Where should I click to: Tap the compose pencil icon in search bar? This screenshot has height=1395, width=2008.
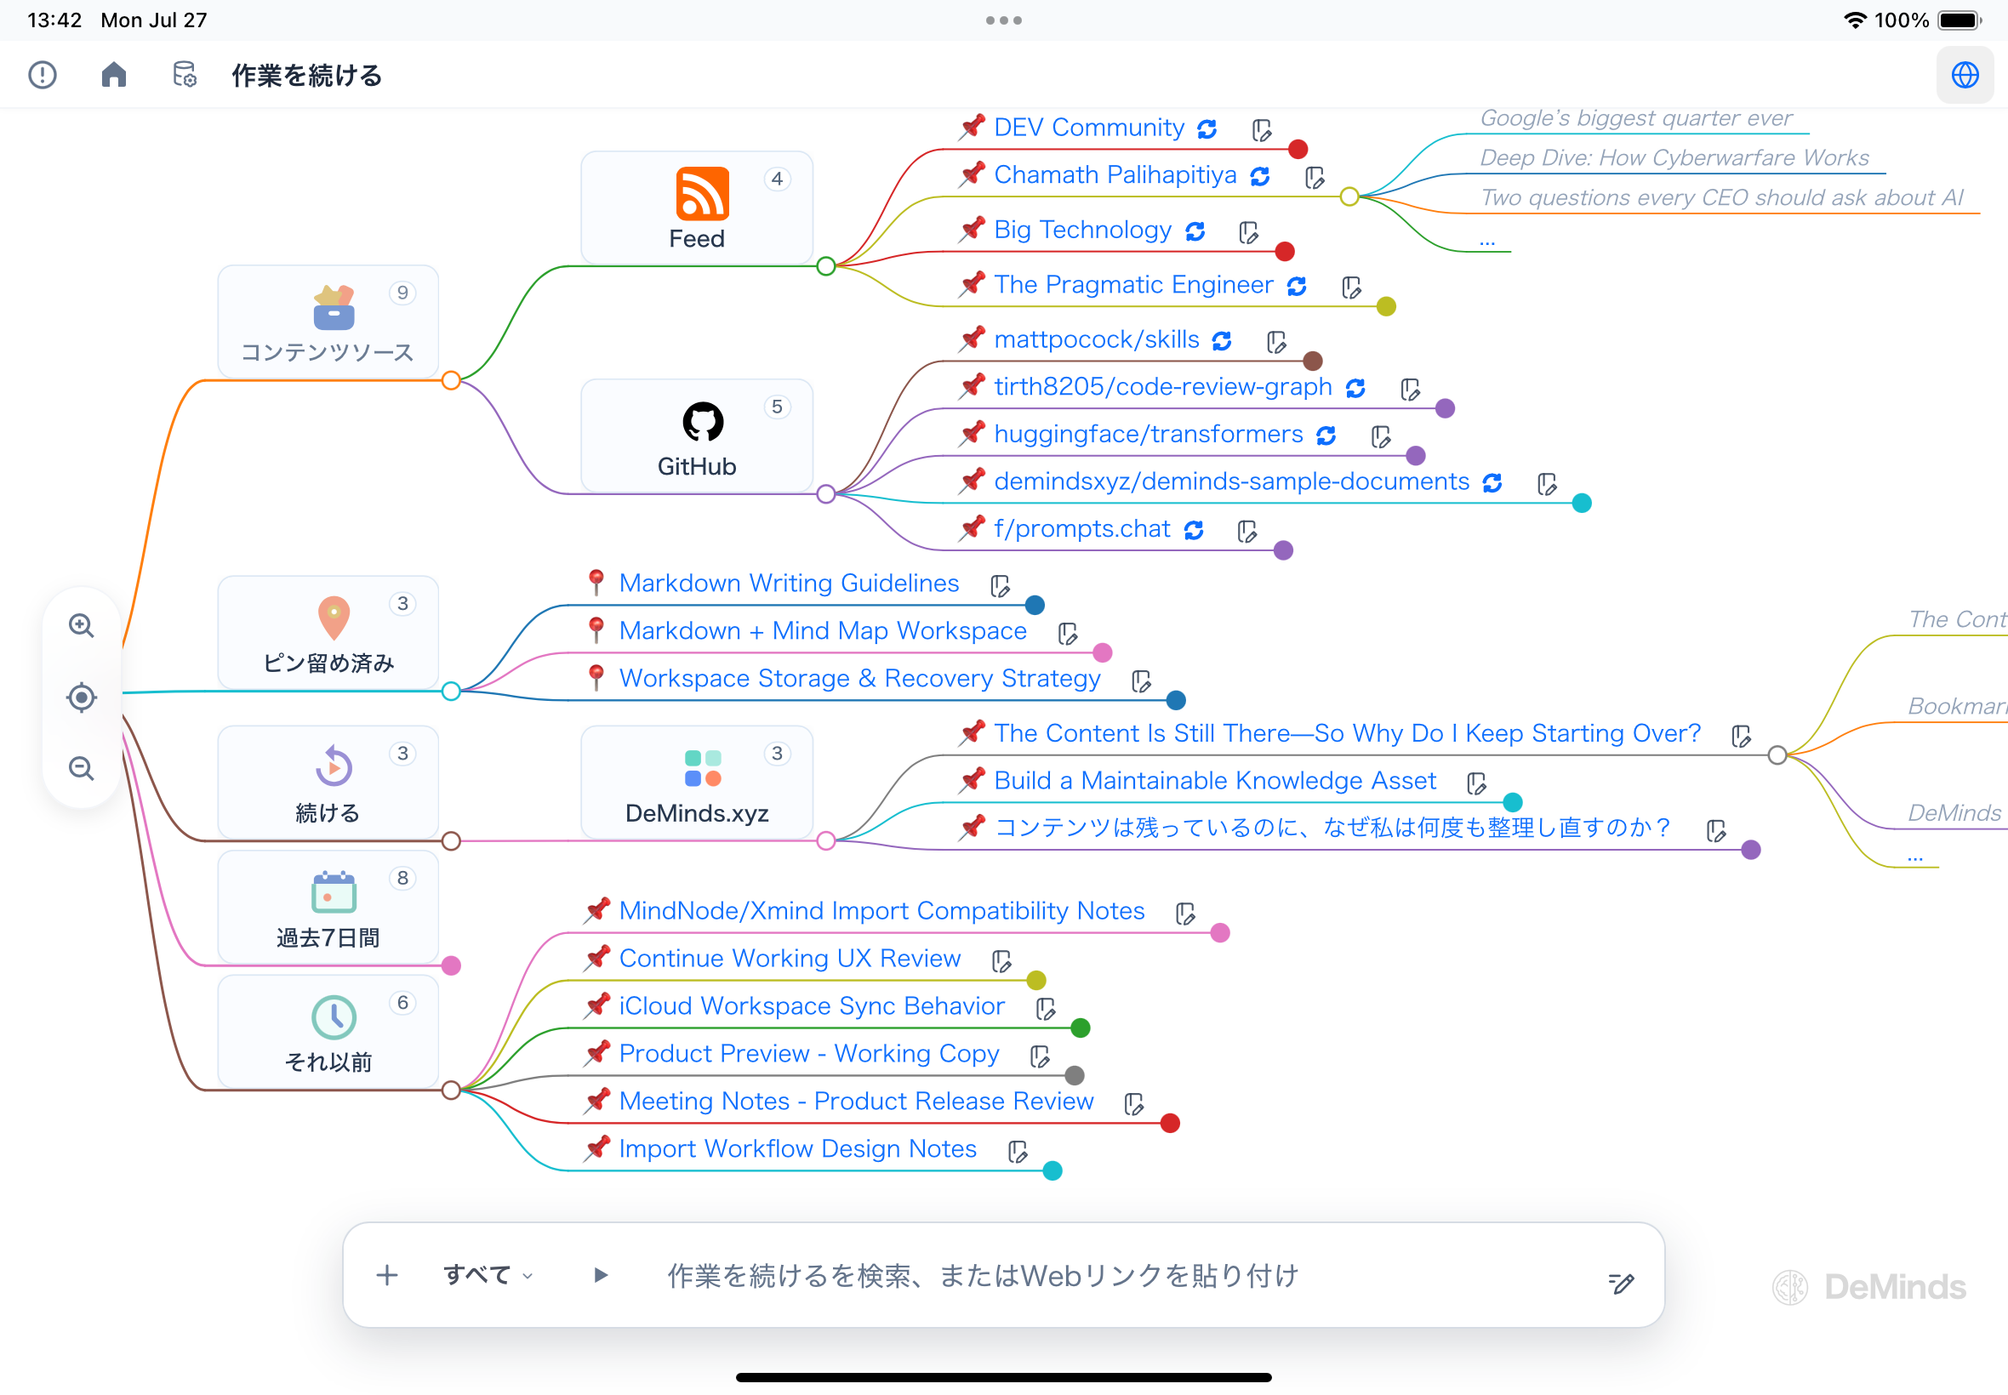(1621, 1282)
